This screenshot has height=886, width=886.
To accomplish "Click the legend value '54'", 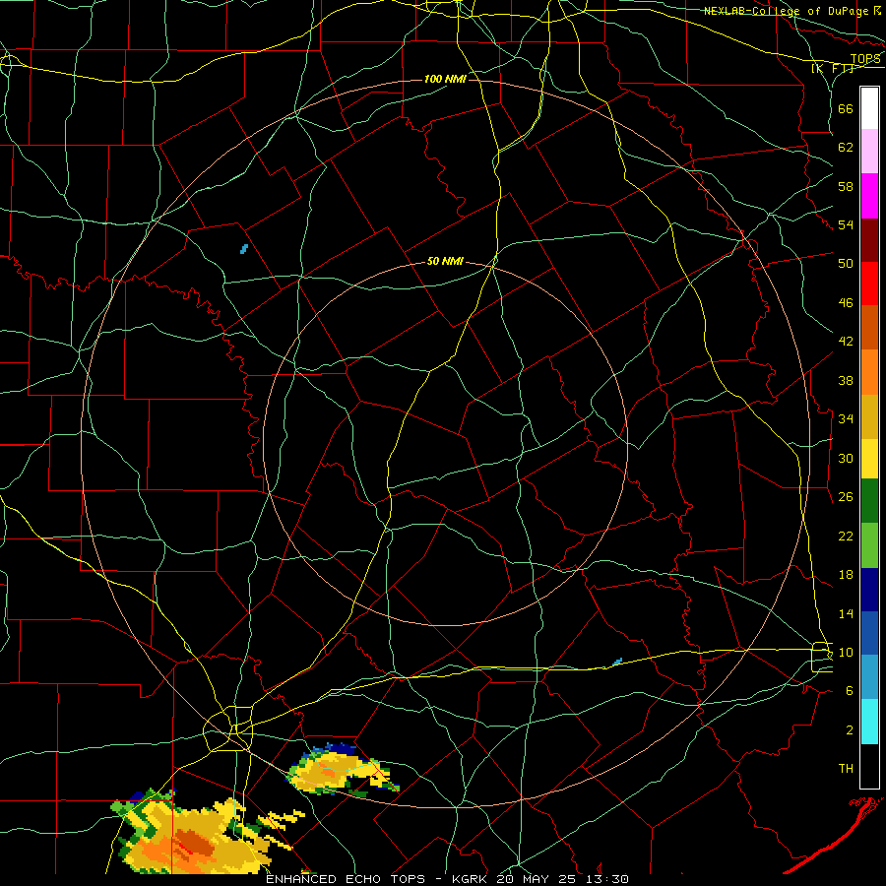I will pyautogui.click(x=846, y=224).
